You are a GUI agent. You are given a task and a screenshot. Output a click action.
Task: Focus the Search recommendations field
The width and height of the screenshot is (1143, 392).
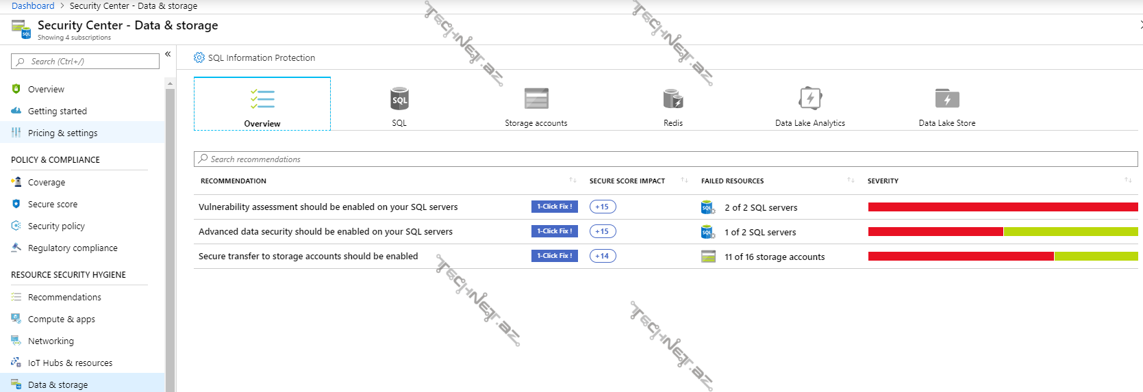tap(664, 159)
